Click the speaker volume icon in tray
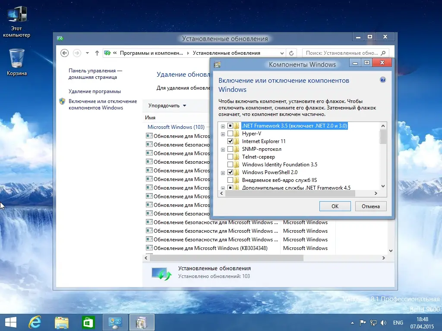 [x=383, y=323]
